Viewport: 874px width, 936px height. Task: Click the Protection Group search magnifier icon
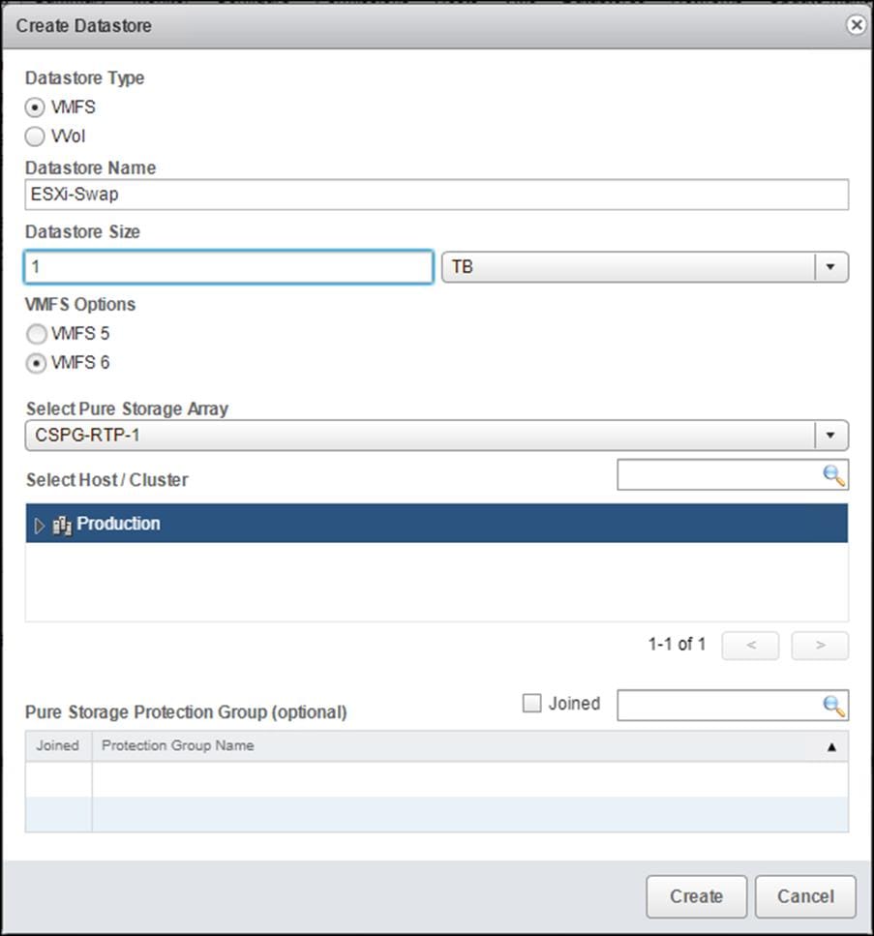832,705
